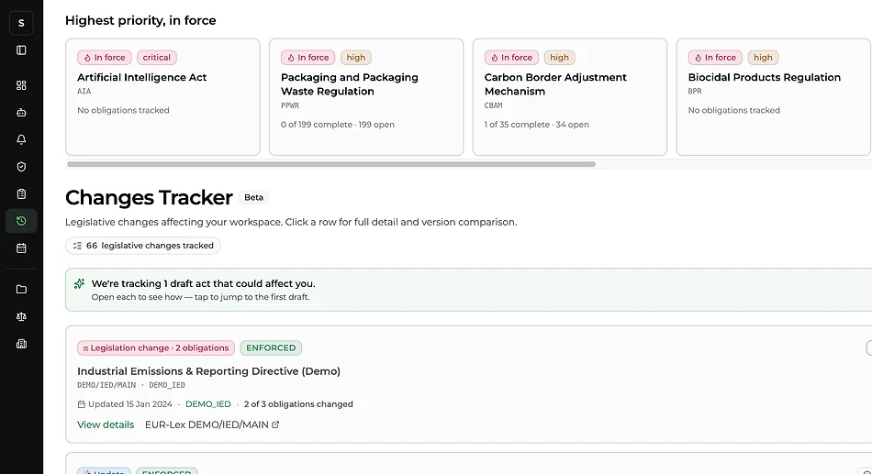Open the draft act tracking banner
This screenshot has width=872, height=474.
pyautogui.click(x=468, y=290)
